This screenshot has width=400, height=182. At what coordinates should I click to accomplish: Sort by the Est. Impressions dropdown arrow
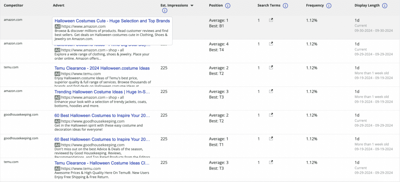192,6
